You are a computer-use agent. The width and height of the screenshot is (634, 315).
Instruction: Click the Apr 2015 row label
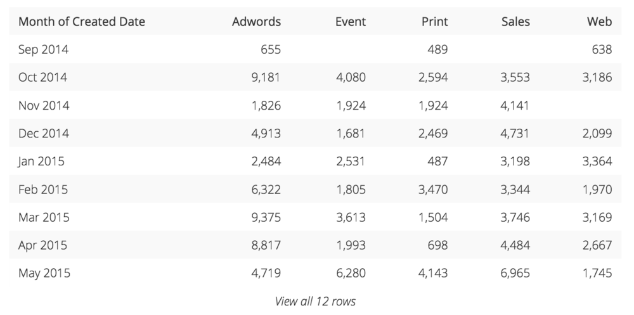coord(42,245)
